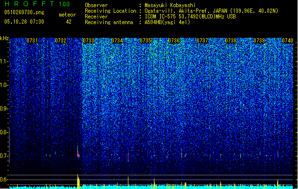Screen dimensions: 298x189
Task: Click the meteor count value 42
Action: (69, 22)
